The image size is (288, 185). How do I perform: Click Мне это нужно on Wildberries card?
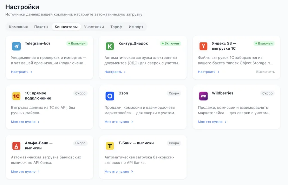click(x=212, y=122)
